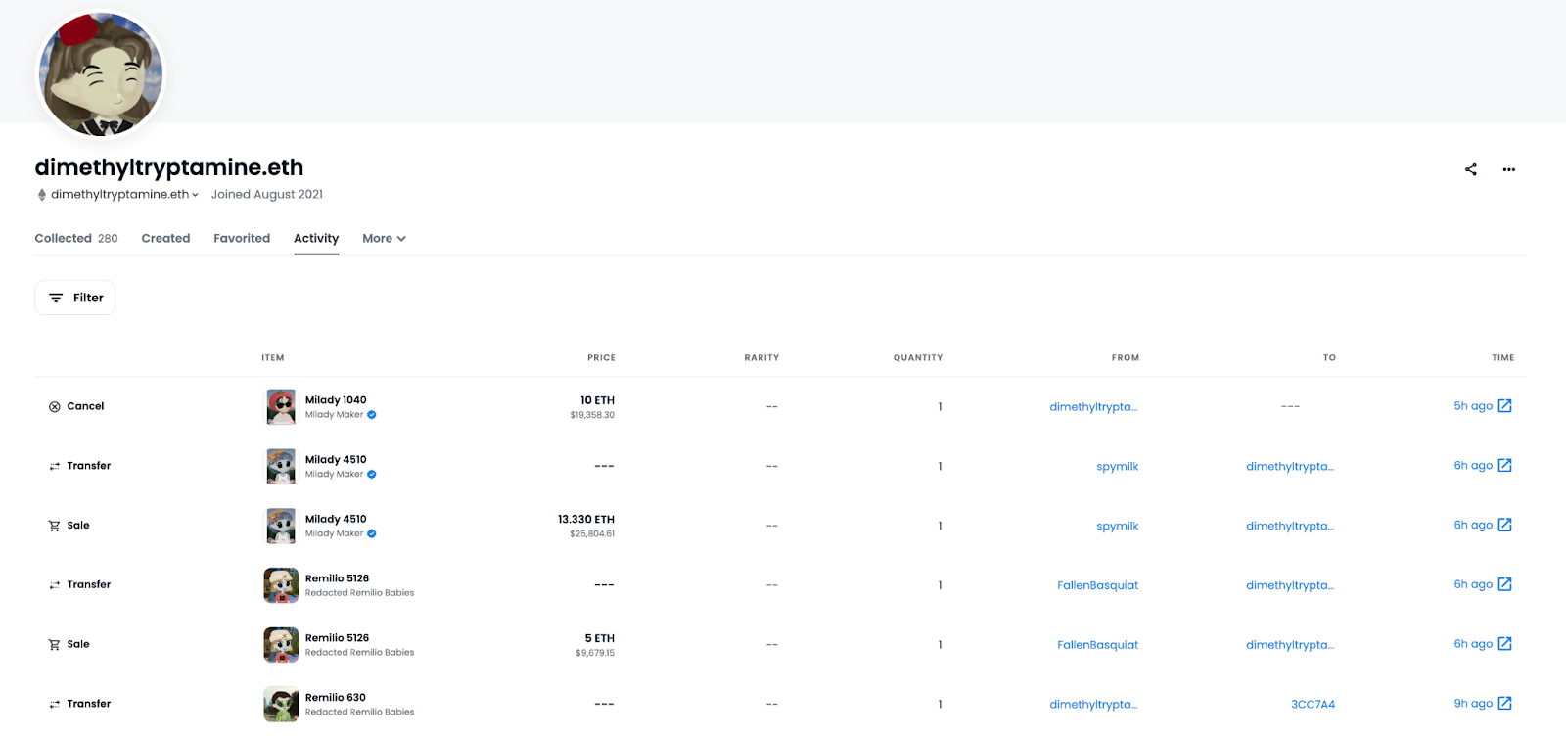Open Remilio 5126 link in Sale row
The image size is (1566, 738).
point(337,638)
